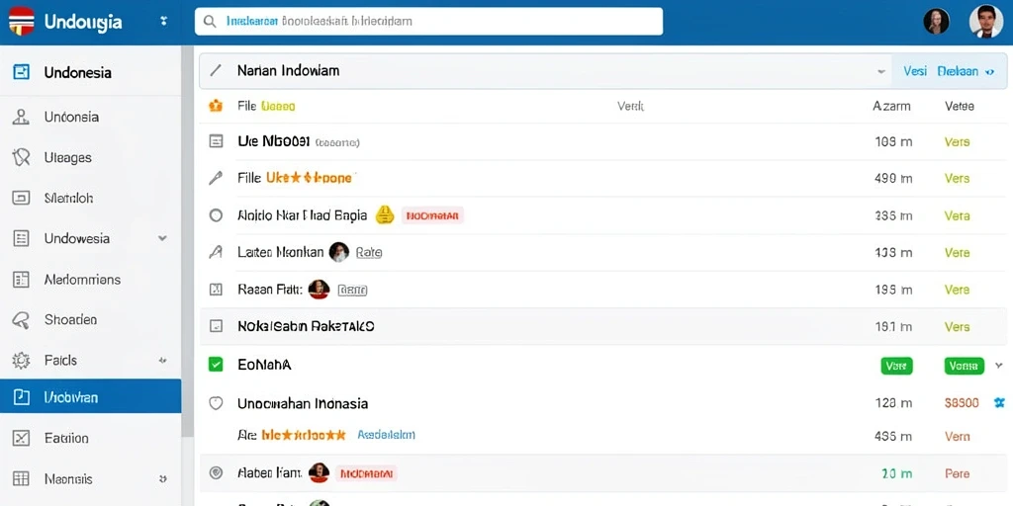Expand the Faicls sidebar arrows
The image size is (1013, 506).
(163, 360)
